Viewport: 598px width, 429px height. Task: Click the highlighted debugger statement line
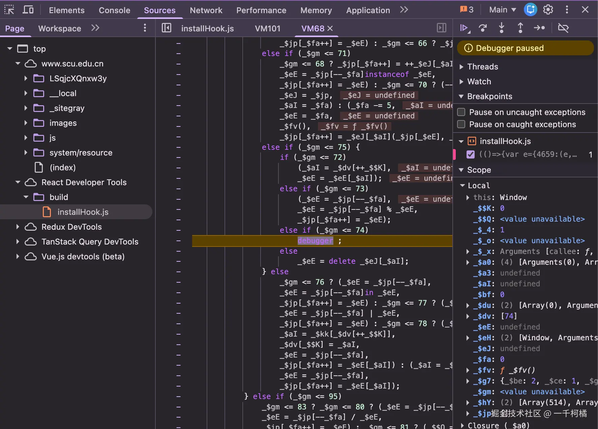coord(322,241)
